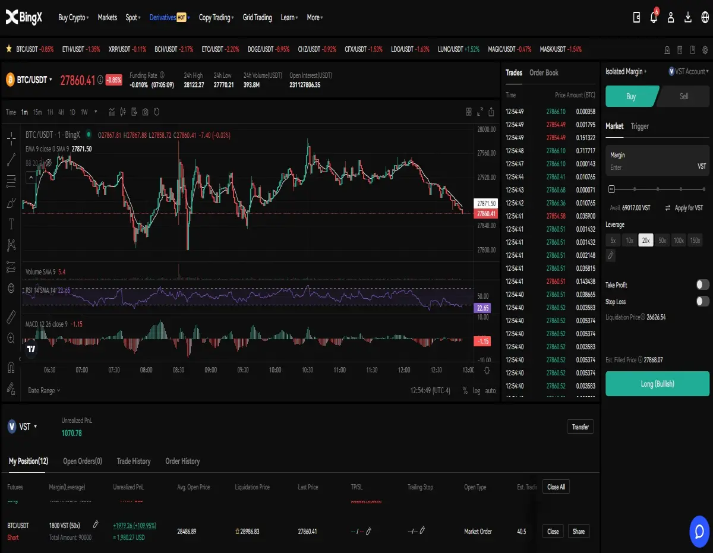The image size is (713, 553).
Task: Expand the Learn menu
Action: [x=289, y=18]
